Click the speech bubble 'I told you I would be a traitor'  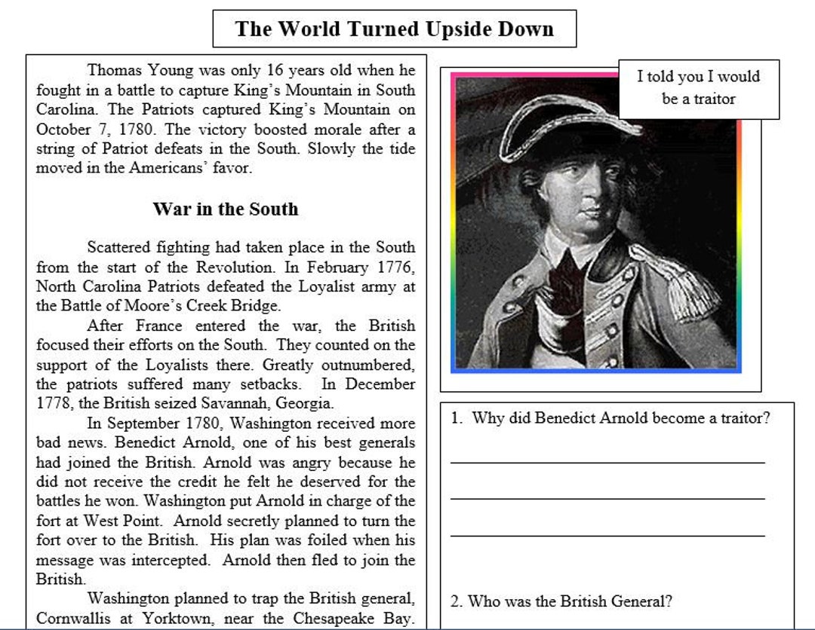point(699,87)
